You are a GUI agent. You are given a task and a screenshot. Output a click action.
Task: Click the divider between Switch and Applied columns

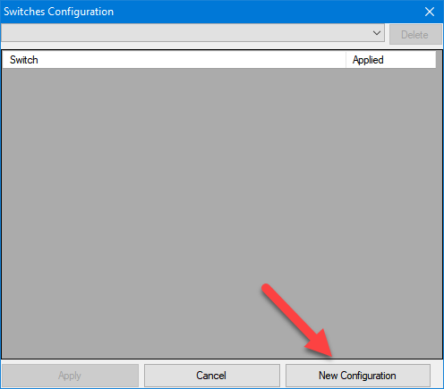346,60
